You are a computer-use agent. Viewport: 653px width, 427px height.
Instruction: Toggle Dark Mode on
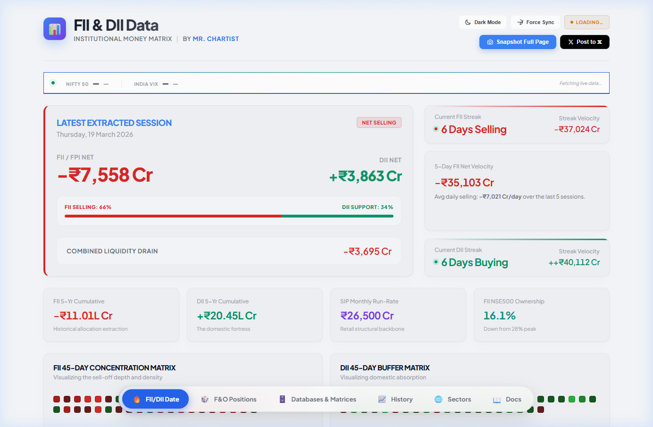tap(483, 22)
